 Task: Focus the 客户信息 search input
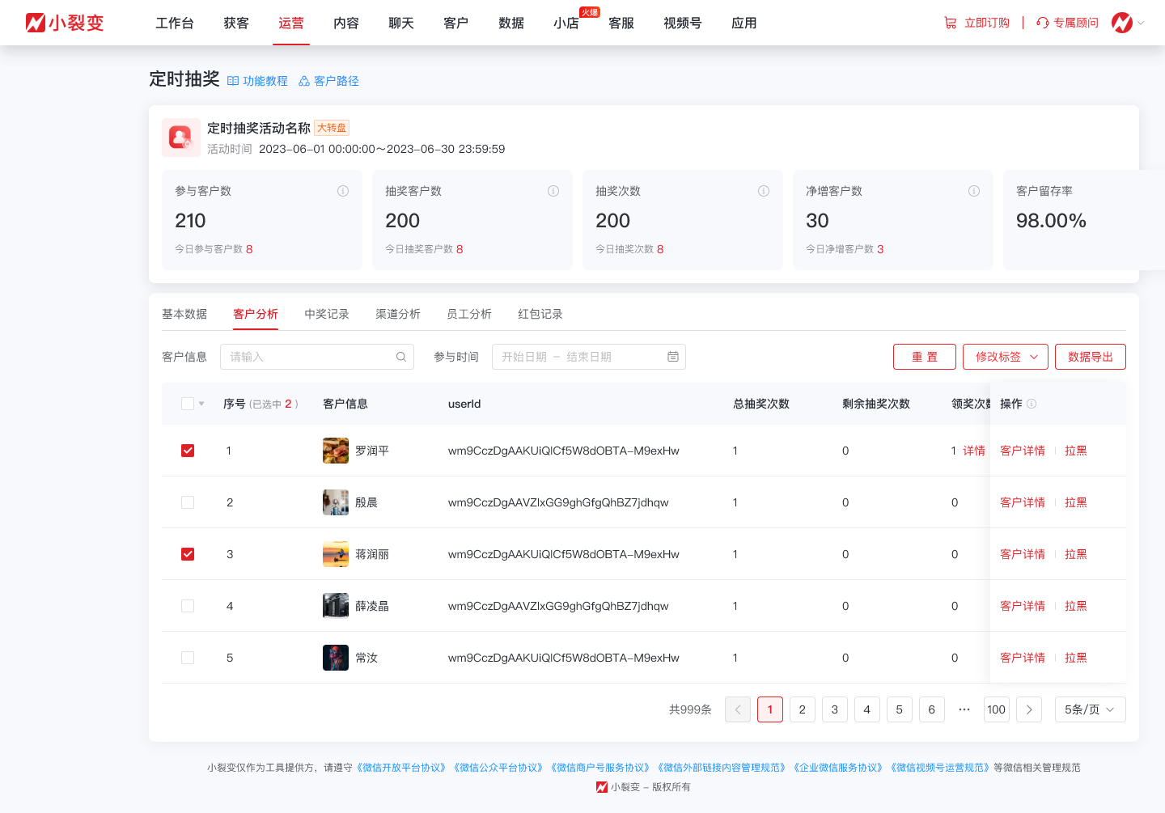(317, 357)
